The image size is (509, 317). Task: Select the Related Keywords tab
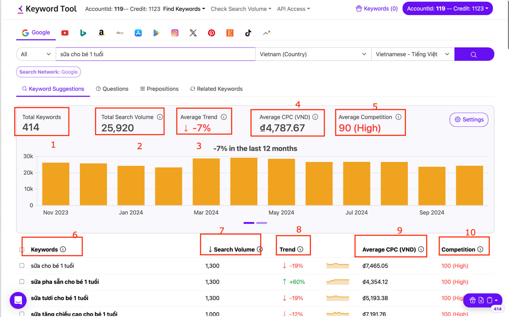[216, 89]
